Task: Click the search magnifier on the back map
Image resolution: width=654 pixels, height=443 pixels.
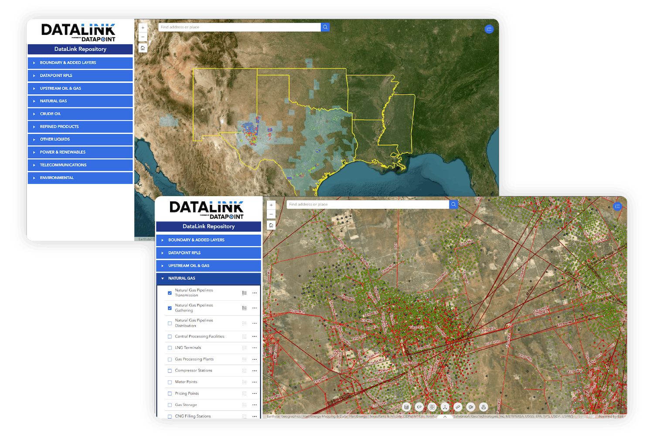Action: [x=325, y=27]
